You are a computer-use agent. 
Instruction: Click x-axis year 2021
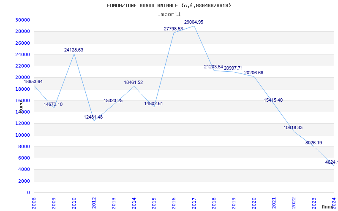pos(274,203)
